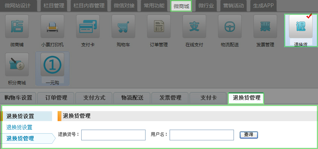Open the 微商铺 shop icon
Image resolution: width=318 pixels, height=149 pixels.
17,26
